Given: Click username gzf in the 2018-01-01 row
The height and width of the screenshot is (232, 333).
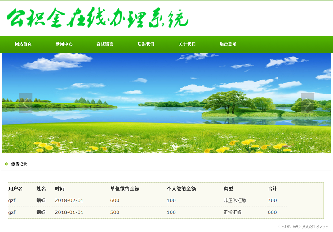Looking at the screenshot, I should coord(12,212).
